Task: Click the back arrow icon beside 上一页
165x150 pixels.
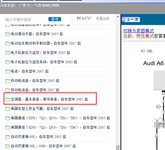Action: (x=123, y=20)
